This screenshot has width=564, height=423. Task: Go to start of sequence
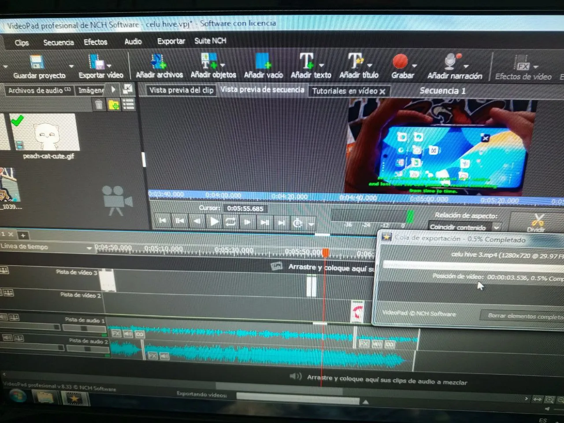[x=163, y=221]
